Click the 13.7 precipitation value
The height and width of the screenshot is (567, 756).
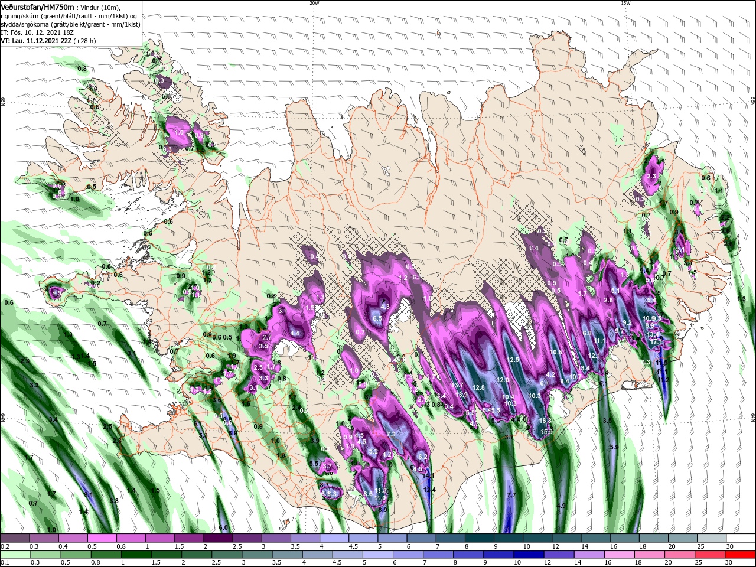457,385
